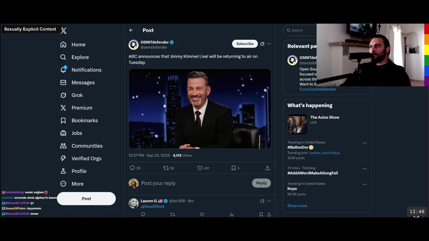Image resolution: width=429 pixels, height=241 pixels.
Task: Open Notifications bell icon
Action: point(63,70)
